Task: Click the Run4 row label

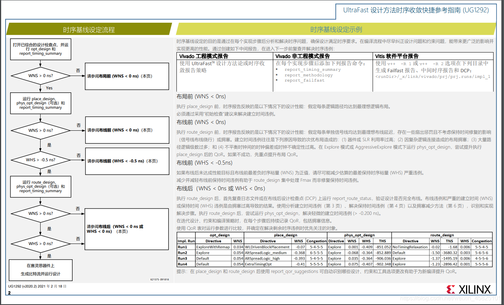Action: pos(186,264)
